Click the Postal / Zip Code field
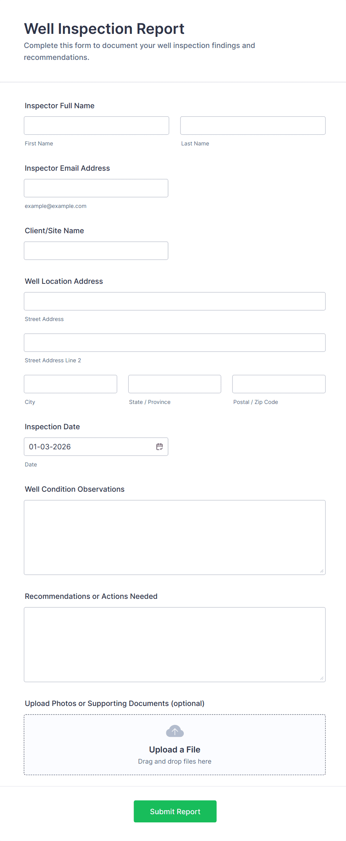Screen dimensions: 346x841 click(x=279, y=384)
